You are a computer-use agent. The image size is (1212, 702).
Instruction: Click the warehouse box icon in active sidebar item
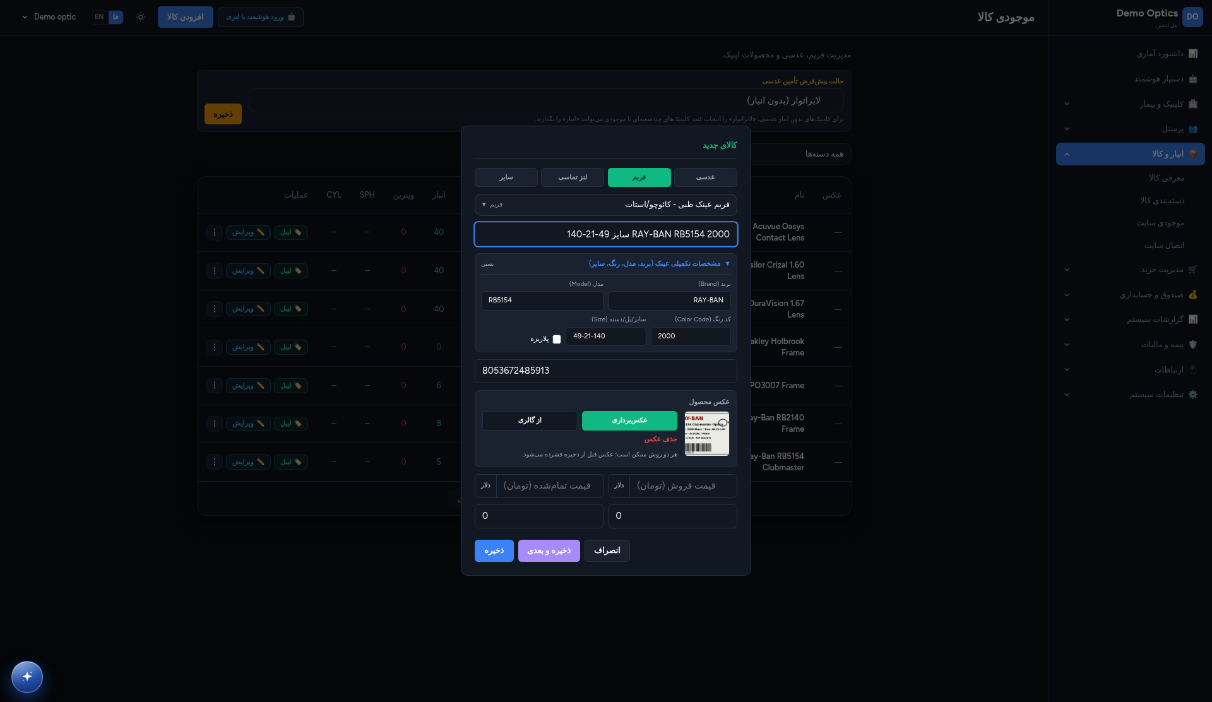(x=1193, y=154)
